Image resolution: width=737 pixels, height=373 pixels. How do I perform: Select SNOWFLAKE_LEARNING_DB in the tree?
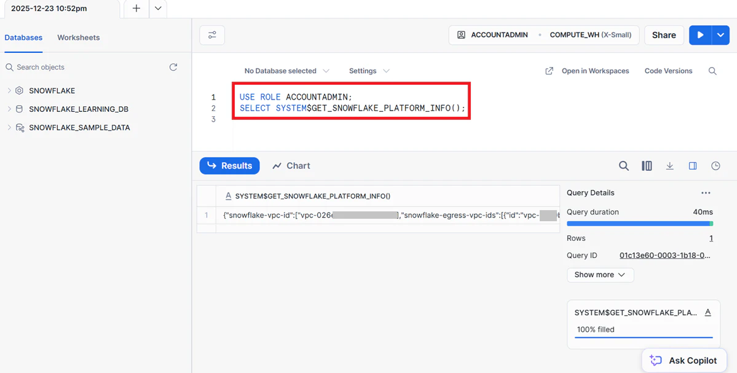click(79, 109)
